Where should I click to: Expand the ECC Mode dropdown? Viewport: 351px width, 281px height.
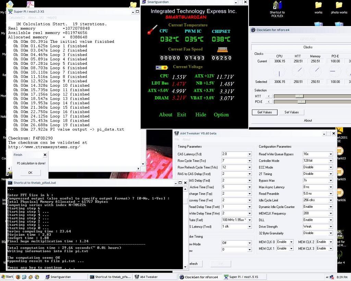[331, 167]
